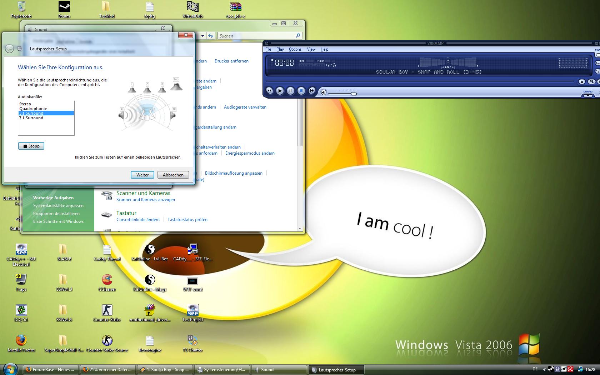Open the Winamp File menu
600x375 pixels.
(x=268, y=49)
